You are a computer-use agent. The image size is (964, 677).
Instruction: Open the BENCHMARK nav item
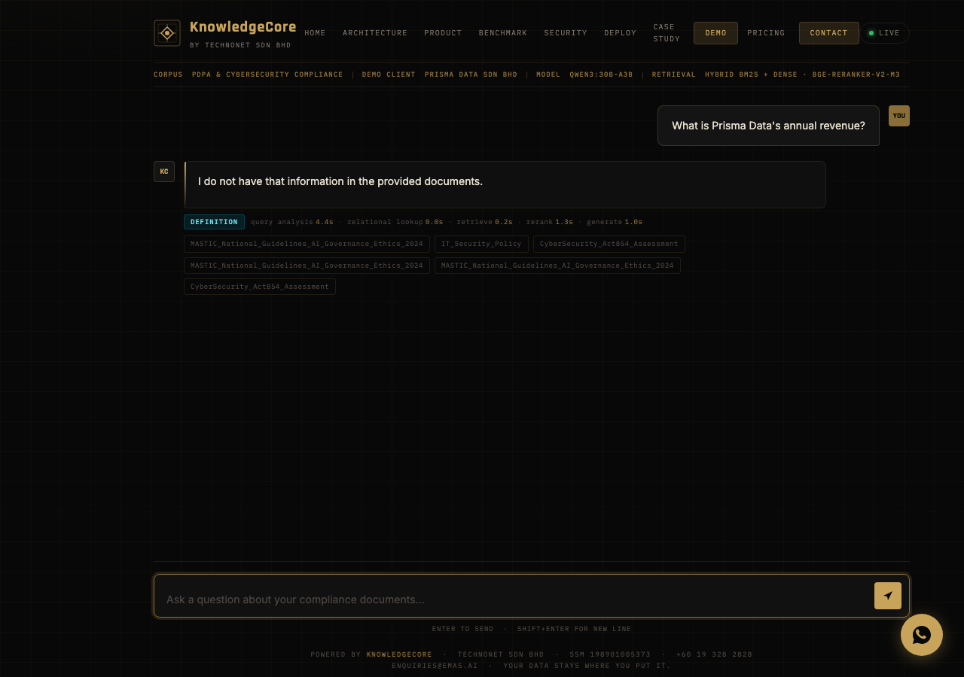point(503,33)
